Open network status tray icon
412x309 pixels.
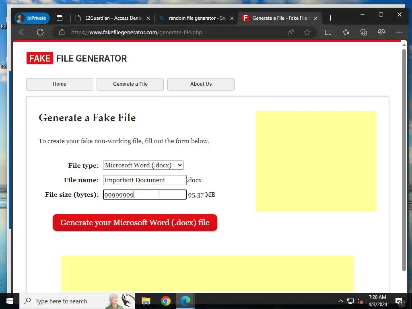[x=350, y=301]
